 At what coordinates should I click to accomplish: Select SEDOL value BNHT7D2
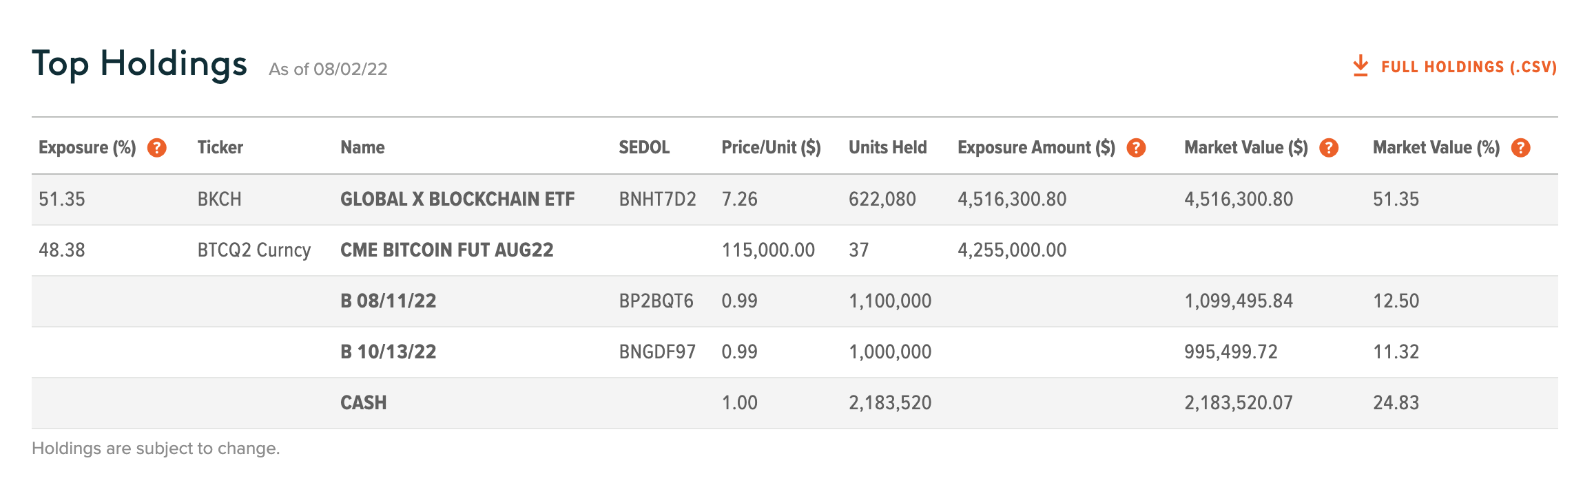pos(657,199)
